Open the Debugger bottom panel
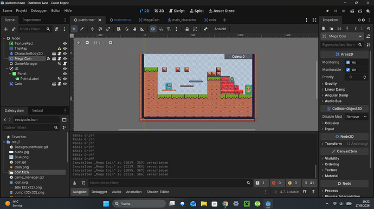The height and width of the screenshot is (209, 374). [99, 192]
